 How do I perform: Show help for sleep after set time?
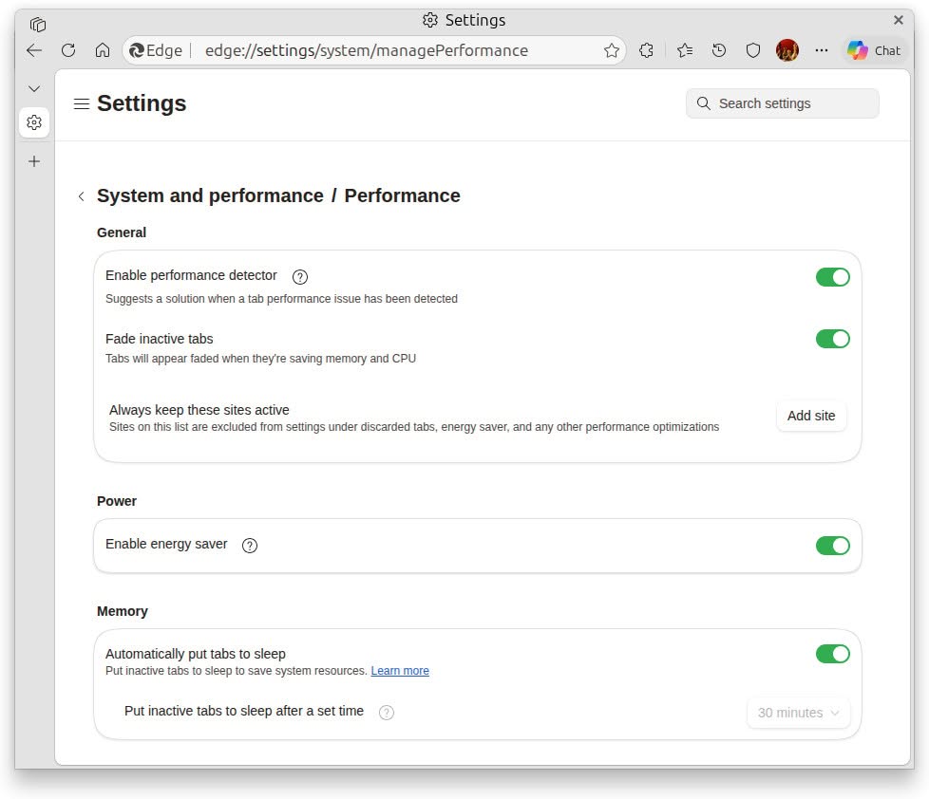coord(387,713)
